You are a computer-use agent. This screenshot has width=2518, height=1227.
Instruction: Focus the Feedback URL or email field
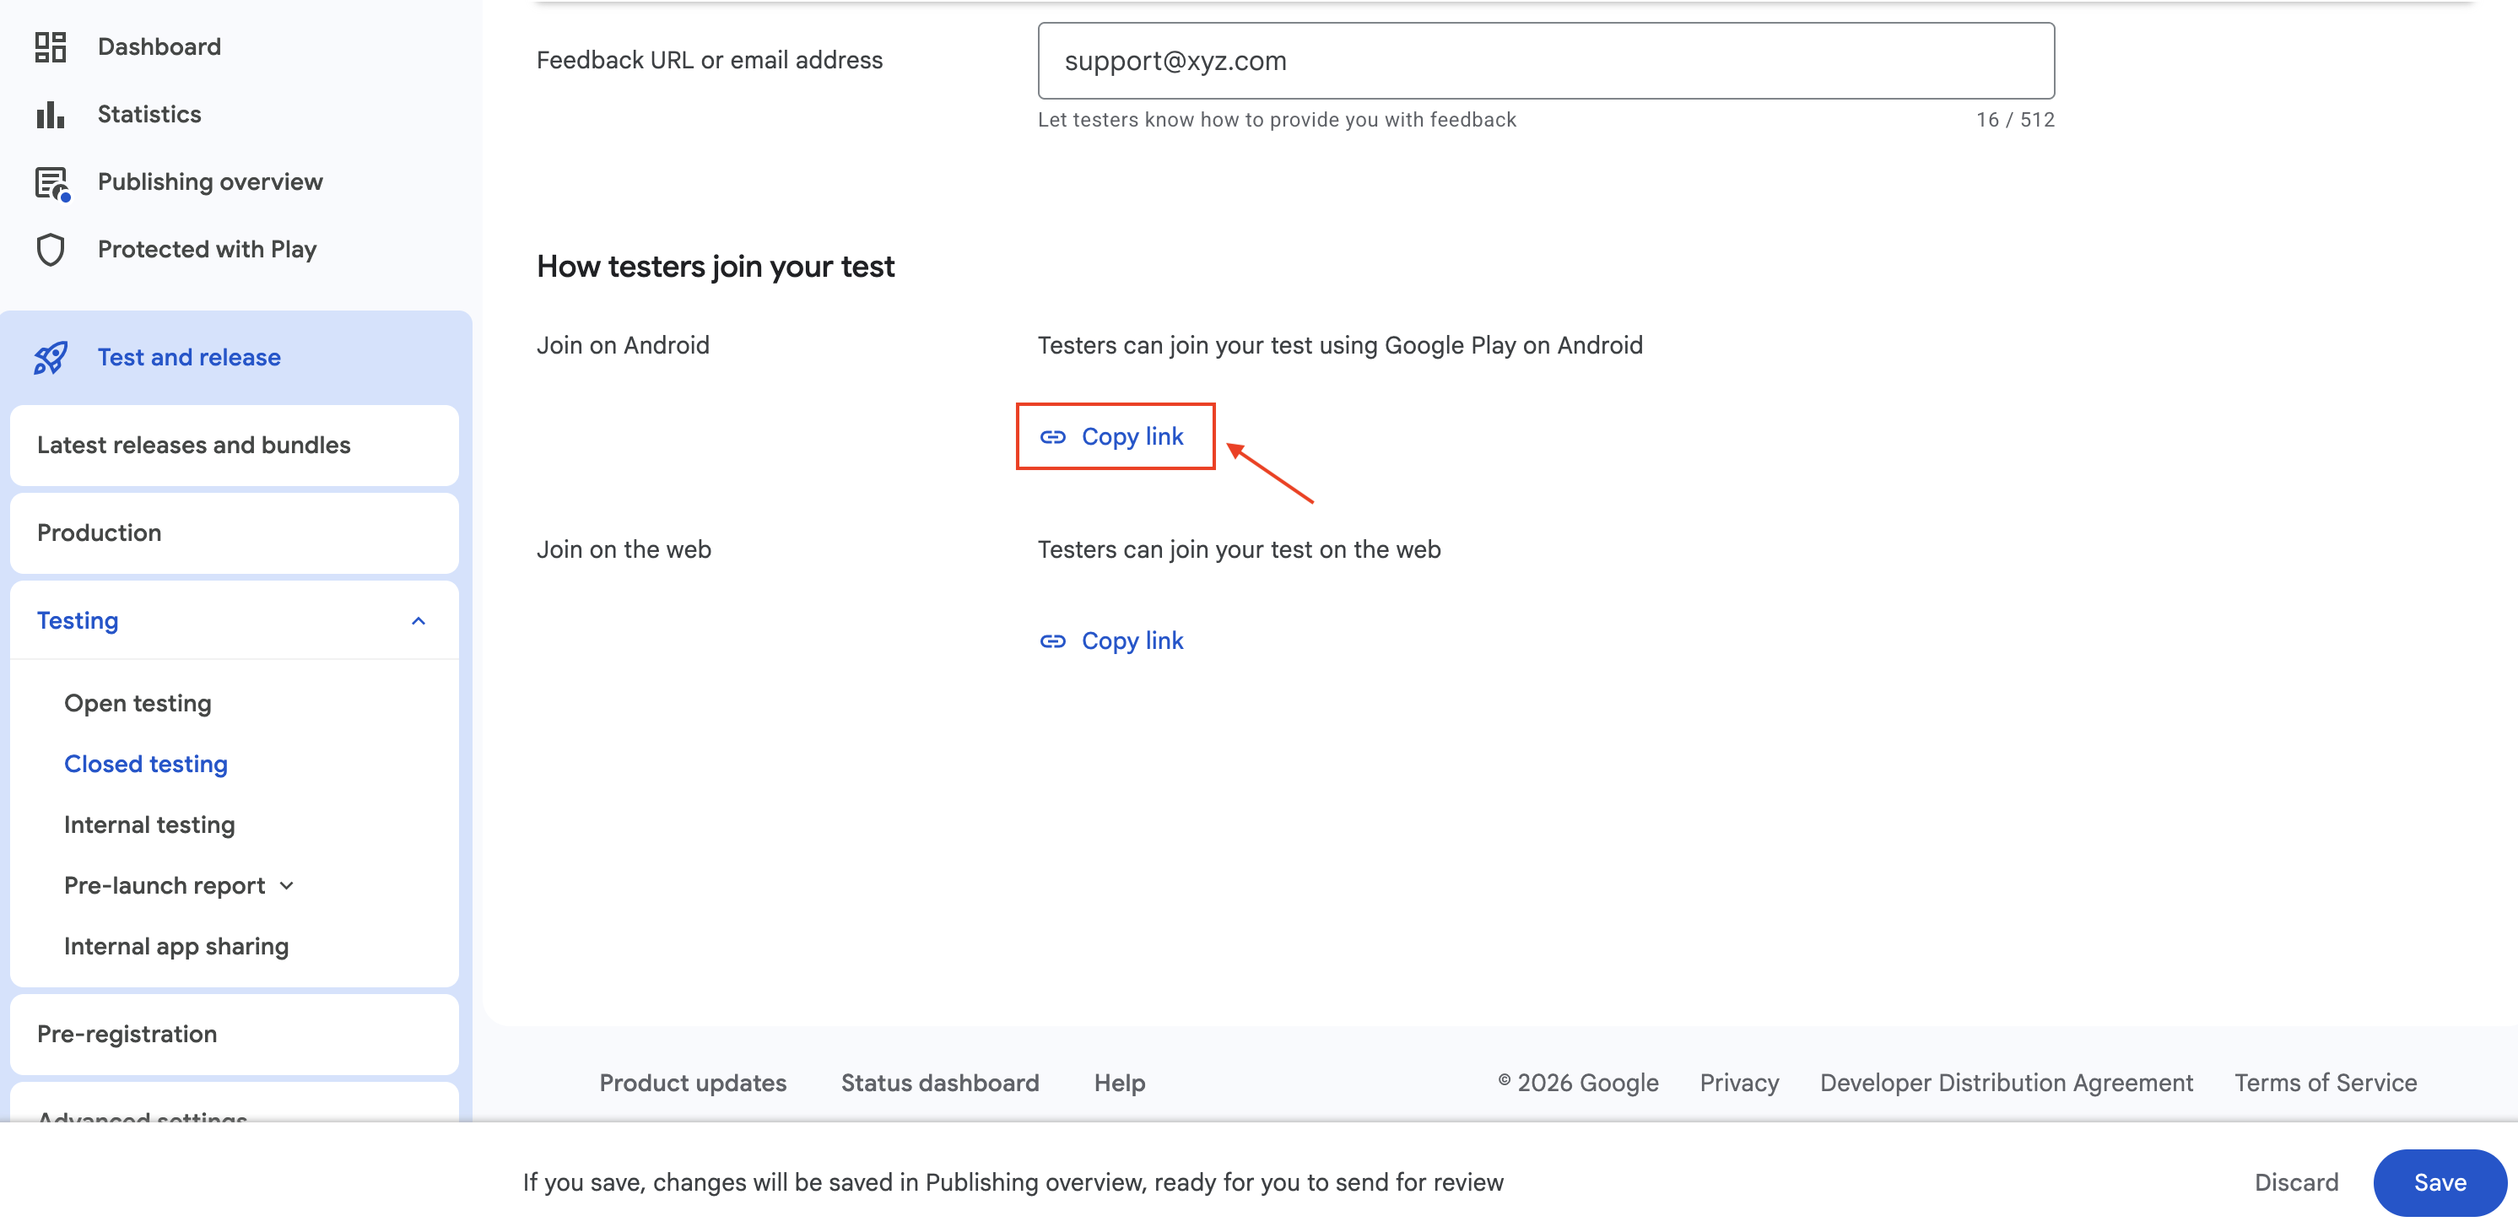pyautogui.click(x=1545, y=61)
